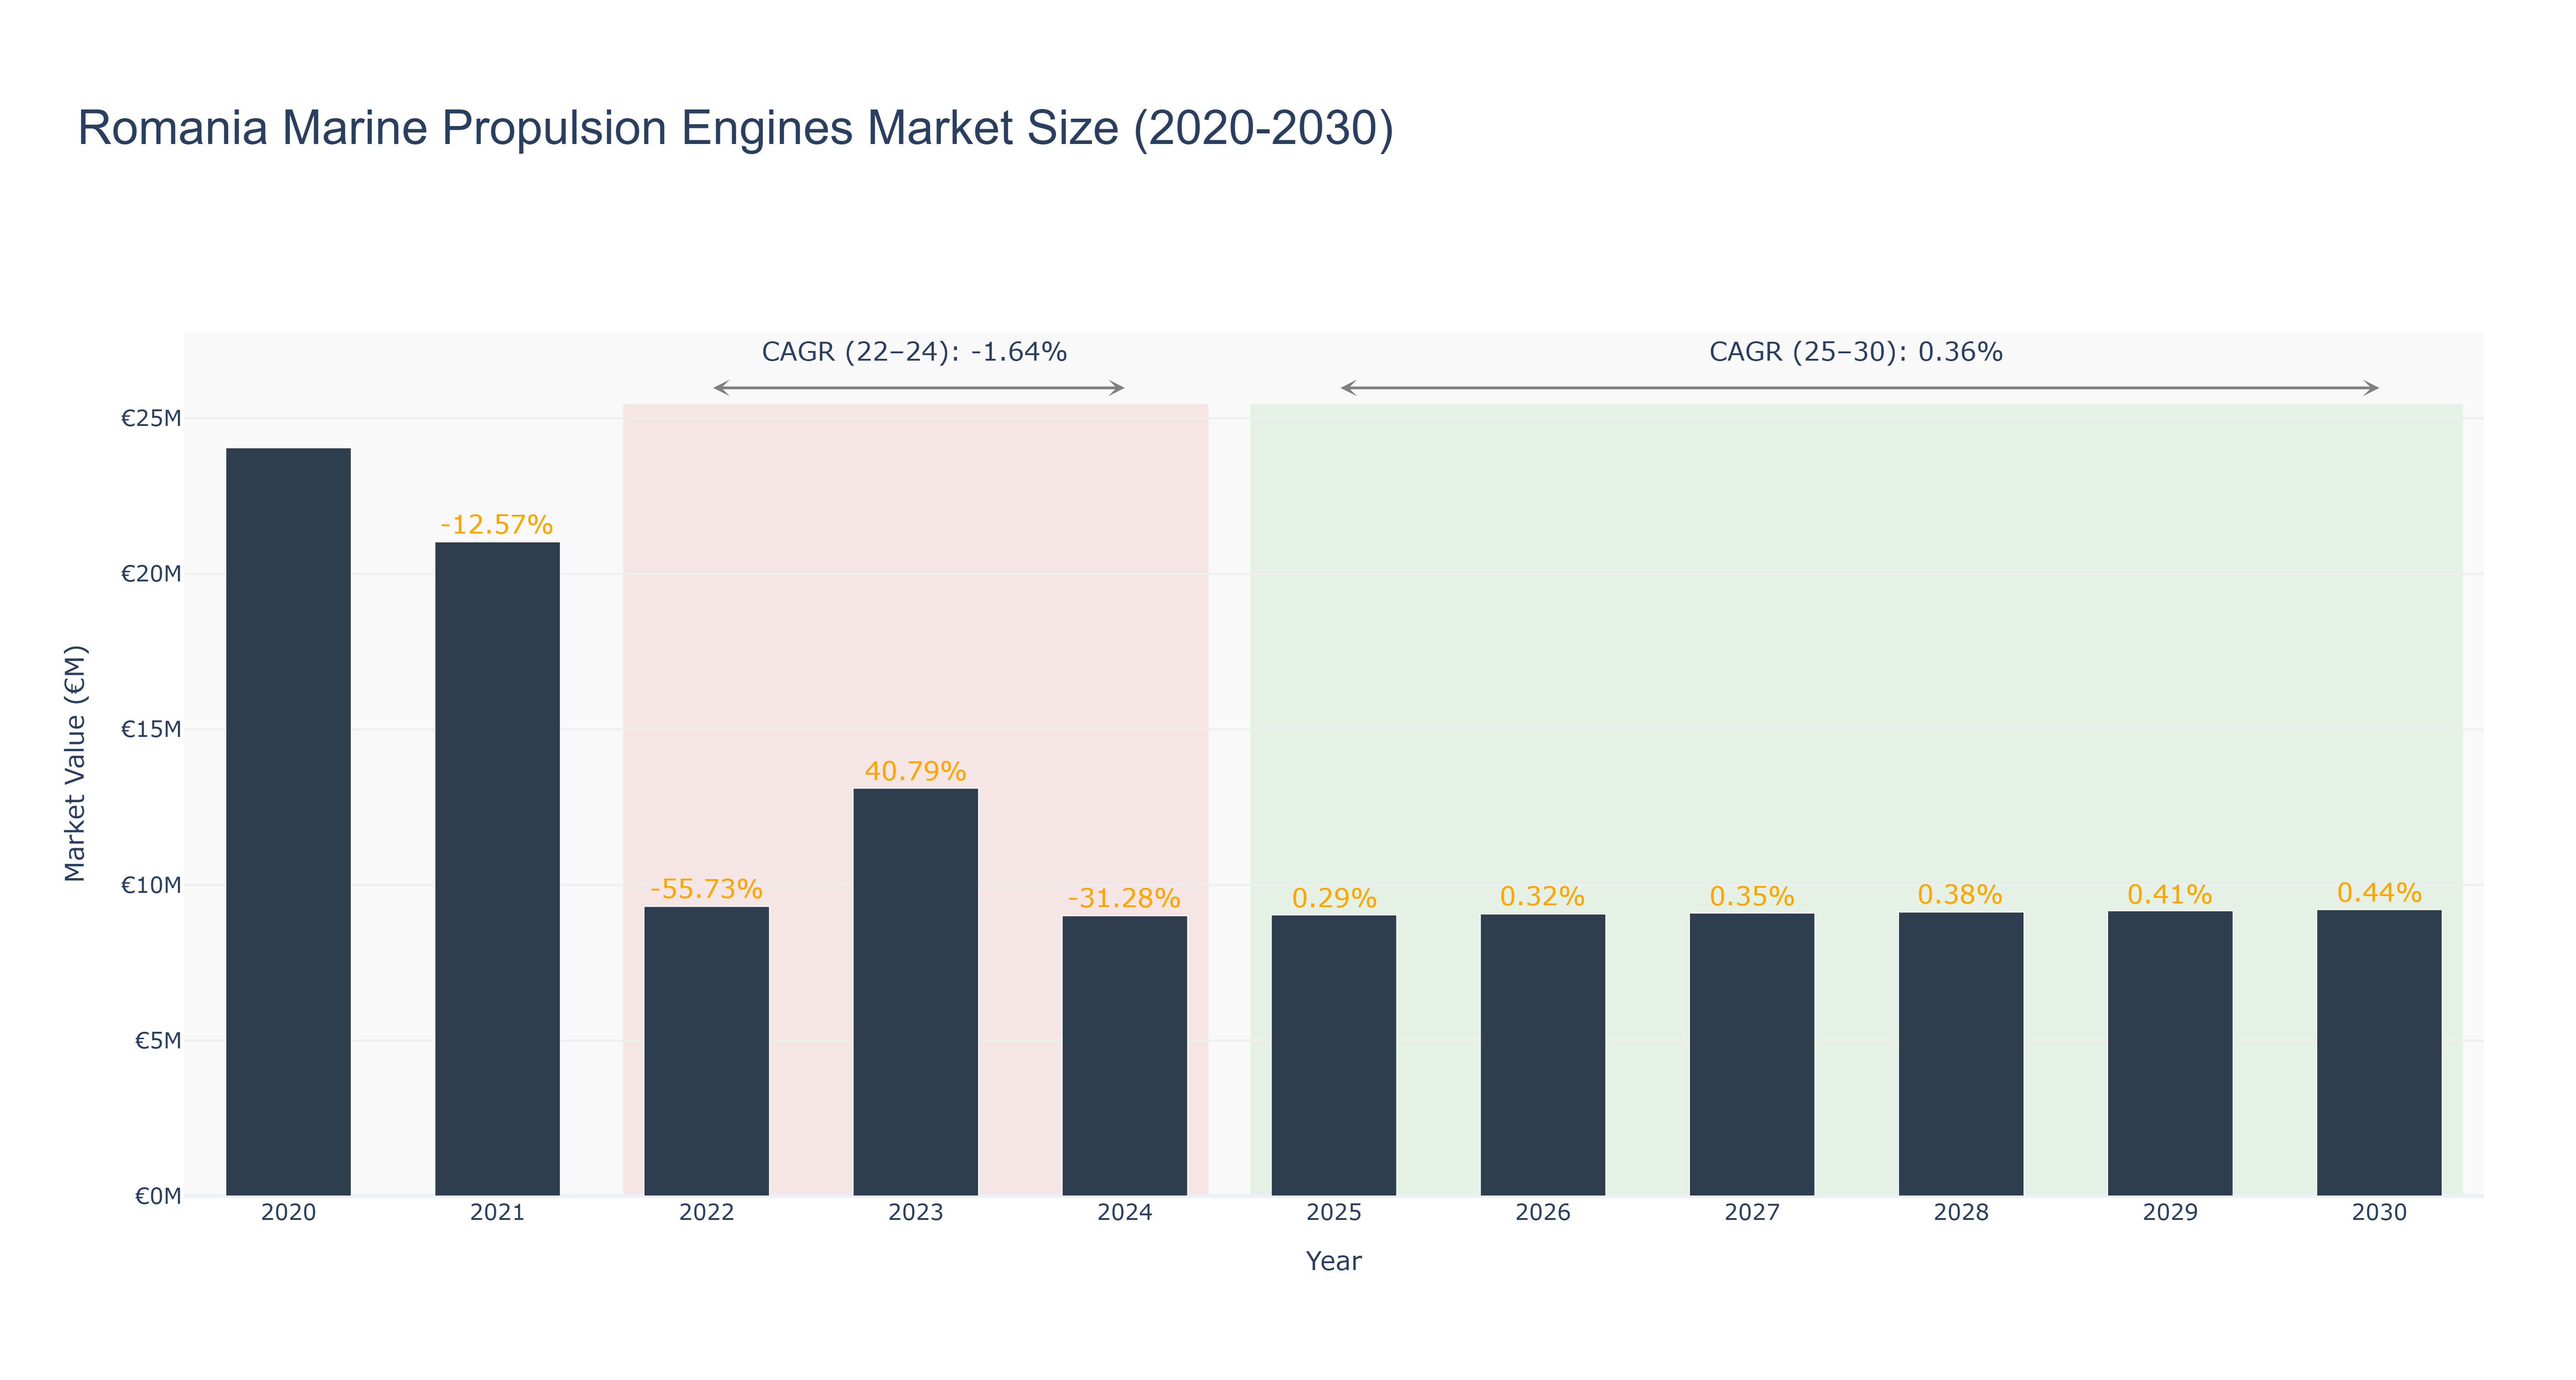2576x1380 pixels.
Task: Click the €25M y-axis tick label
Action: [x=151, y=418]
